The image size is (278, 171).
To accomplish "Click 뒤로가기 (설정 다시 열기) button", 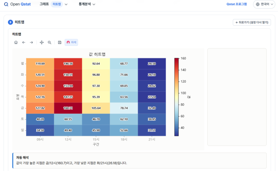I will tap(252, 22).
